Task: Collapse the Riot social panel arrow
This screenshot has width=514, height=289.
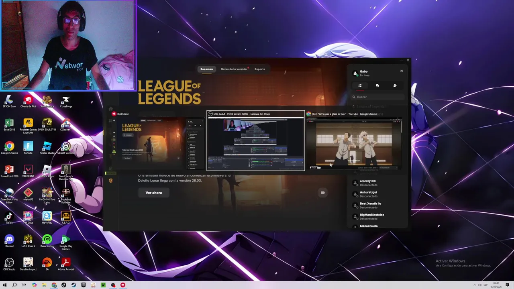Action: point(401,71)
